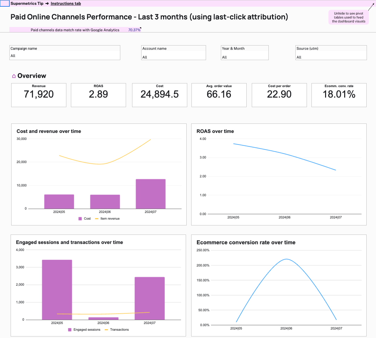The width and height of the screenshot is (376, 338).
Task: Select the Ecomm. conv. rate scorecard
Action: 339,95
